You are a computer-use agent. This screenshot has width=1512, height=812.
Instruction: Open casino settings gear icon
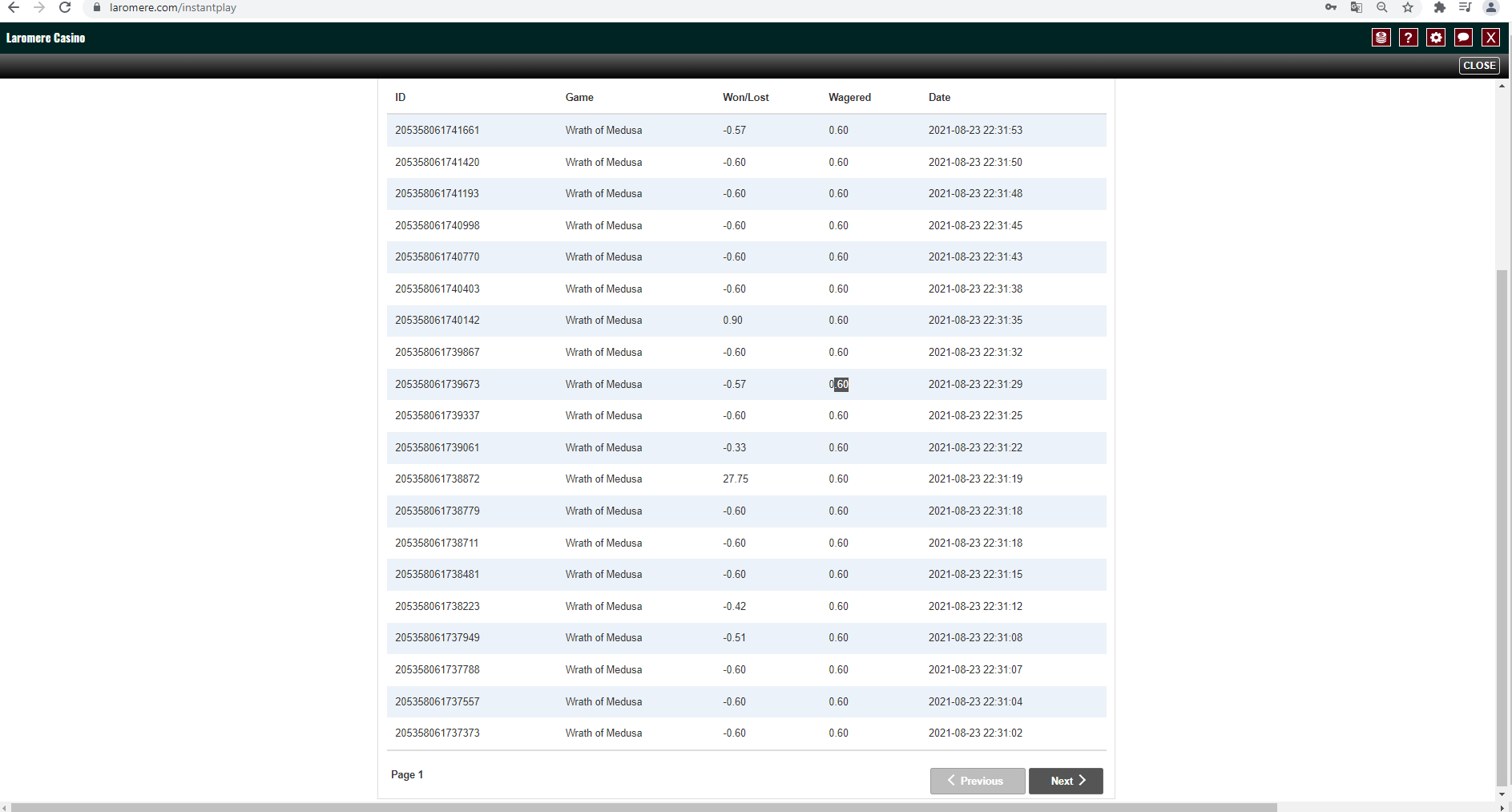tap(1436, 38)
